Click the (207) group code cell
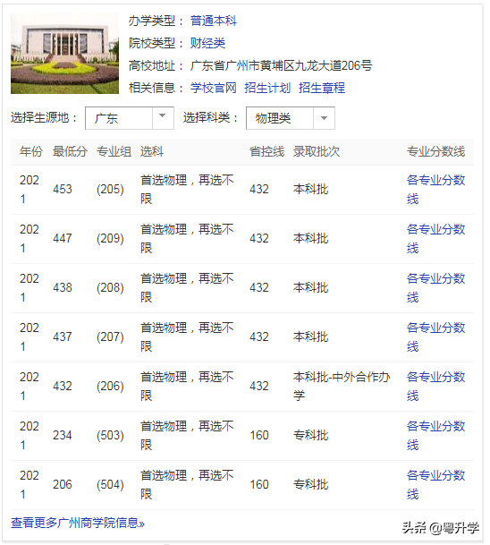490x545 pixels. [x=110, y=336]
